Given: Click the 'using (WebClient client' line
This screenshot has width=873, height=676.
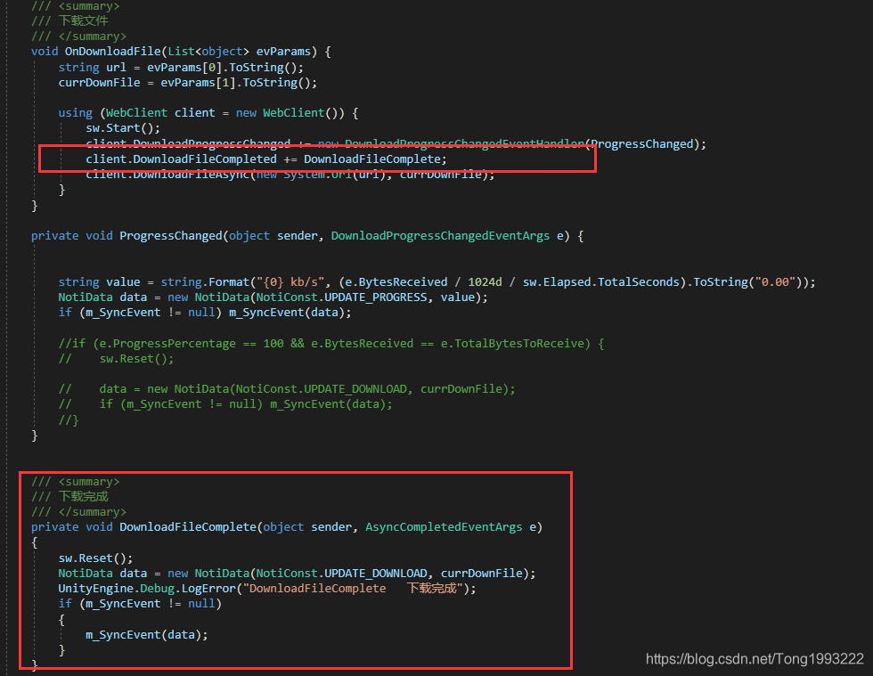Looking at the screenshot, I should (208, 112).
